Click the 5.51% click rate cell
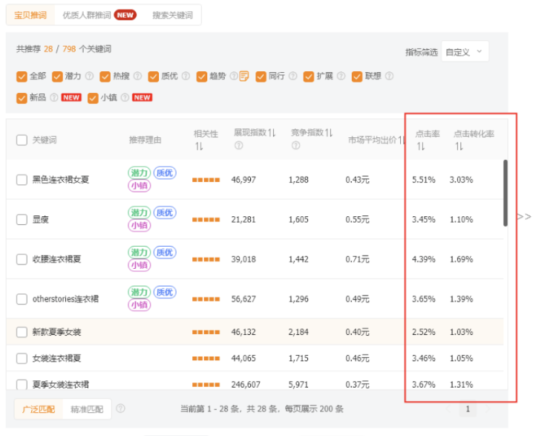Image resolution: width=536 pixels, height=436 pixels. 424,180
